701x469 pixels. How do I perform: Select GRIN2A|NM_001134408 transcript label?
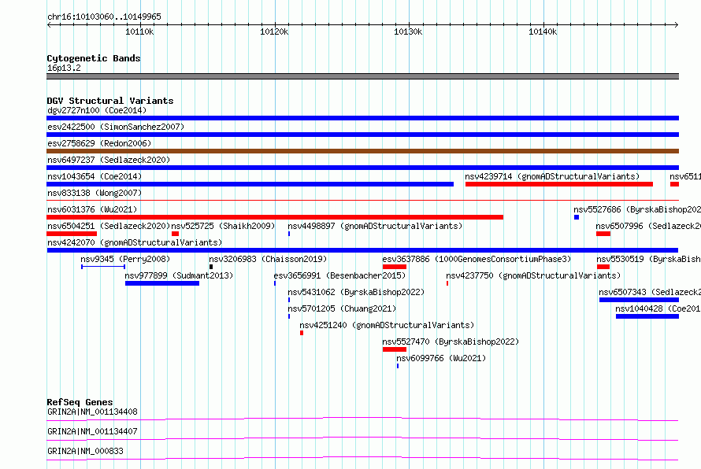92,412
